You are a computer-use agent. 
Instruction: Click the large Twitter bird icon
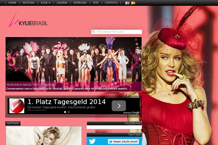(x=92, y=141)
